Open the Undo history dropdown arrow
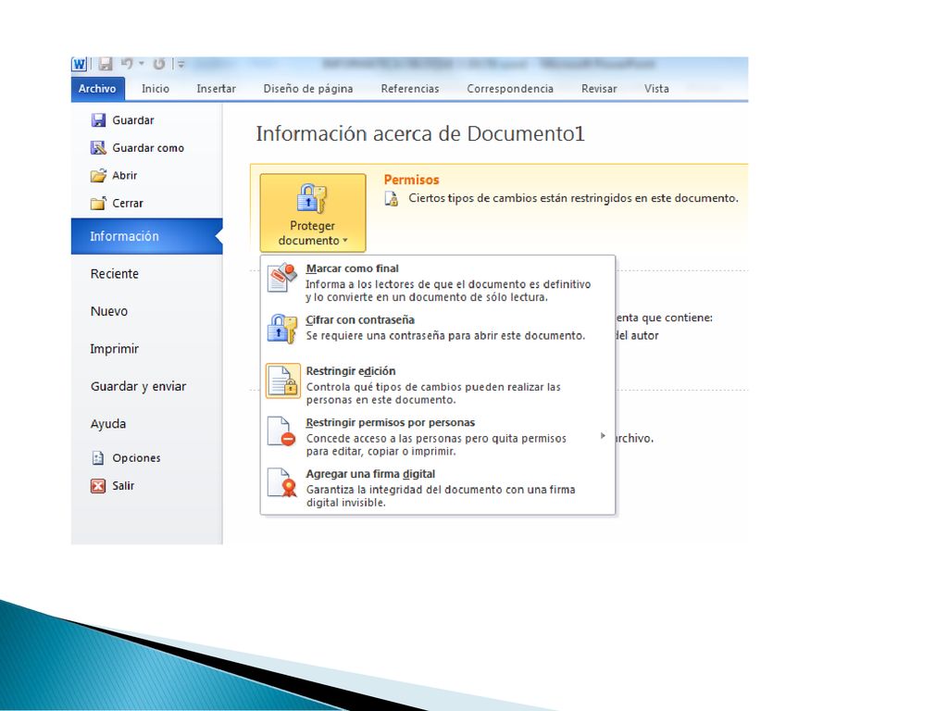 point(141,64)
